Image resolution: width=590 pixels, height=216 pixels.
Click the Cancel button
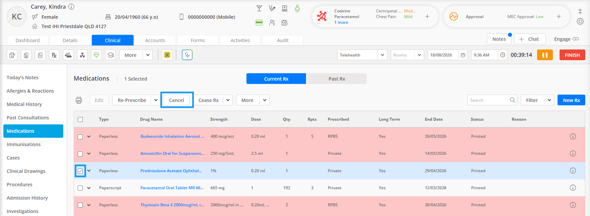coord(176,100)
